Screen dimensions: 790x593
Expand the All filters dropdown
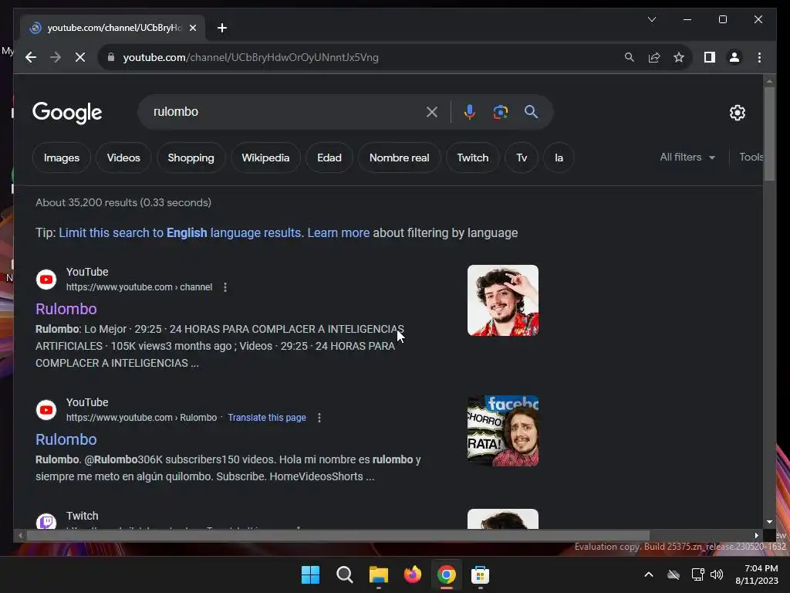tap(687, 158)
